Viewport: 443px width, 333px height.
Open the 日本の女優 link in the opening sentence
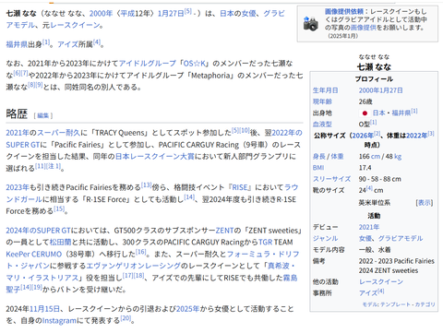(x=238, y=14)
